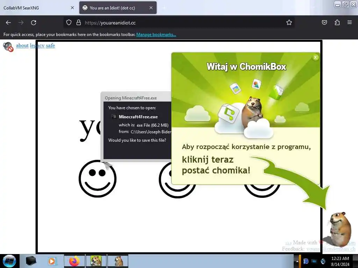The image size is (358, 268).
Task: Click the muted speaker icon on page
Action: tap(8, 47)
